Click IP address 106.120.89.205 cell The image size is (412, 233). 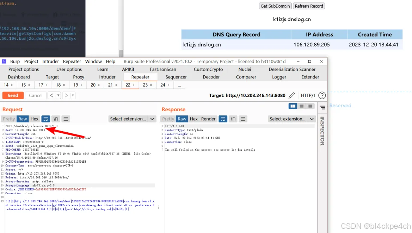[320, 45]
